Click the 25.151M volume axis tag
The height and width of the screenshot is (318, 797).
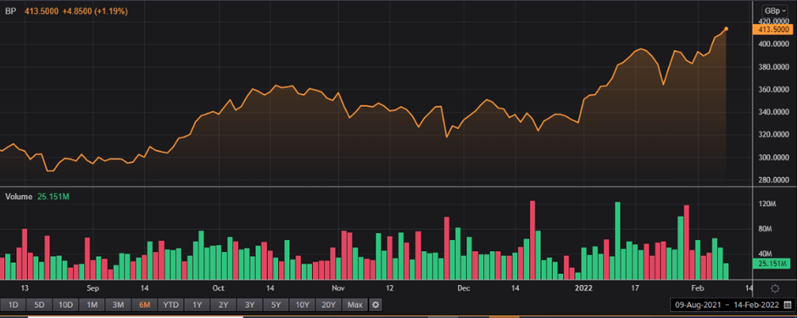pos(771,263)
